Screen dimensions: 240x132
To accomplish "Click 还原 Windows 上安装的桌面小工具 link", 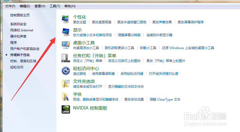I will pyautogui.click(x=188, y=48).
